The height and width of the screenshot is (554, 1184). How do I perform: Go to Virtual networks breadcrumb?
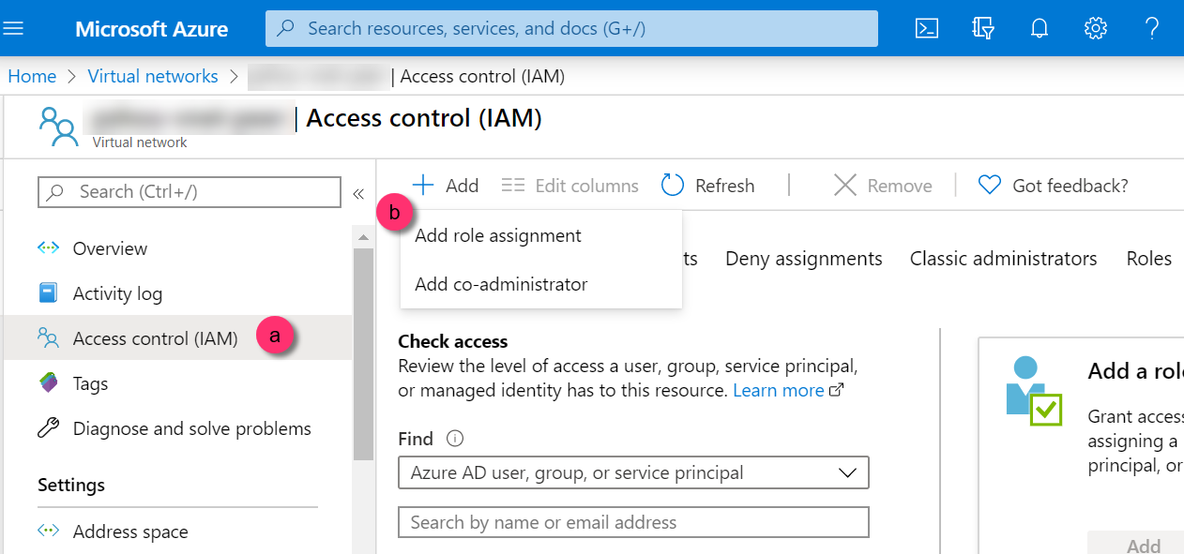click(153, 77)
